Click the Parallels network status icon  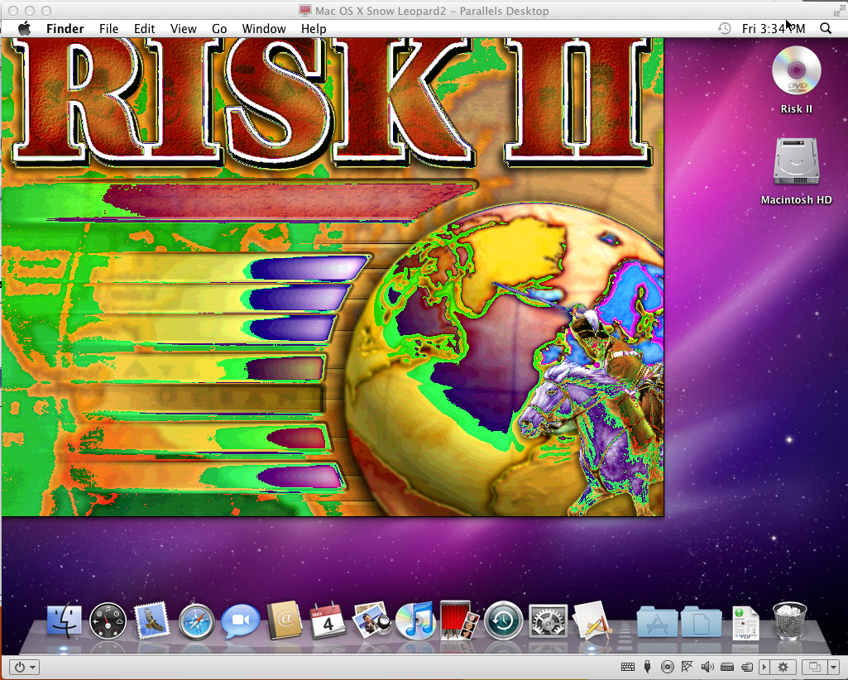688,667
